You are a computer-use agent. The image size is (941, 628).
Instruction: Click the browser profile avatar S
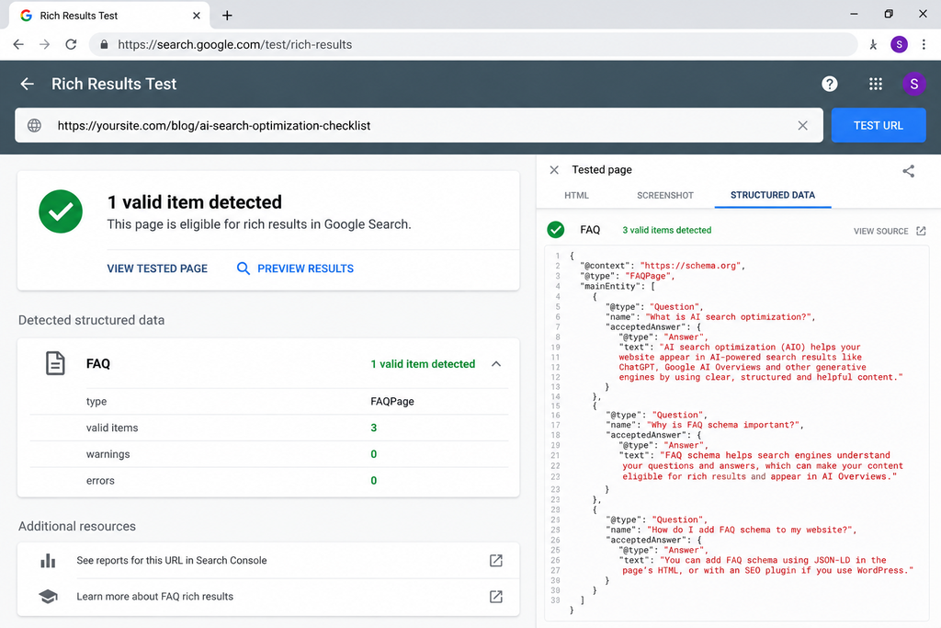[899, 44]
